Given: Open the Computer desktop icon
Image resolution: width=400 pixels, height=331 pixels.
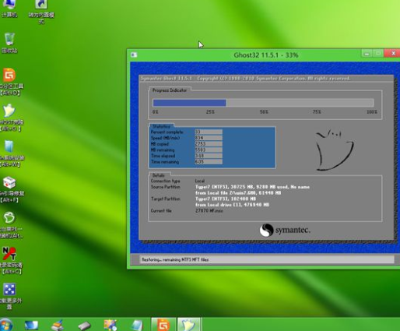Looking at the screenshot, I should (9, 8).
